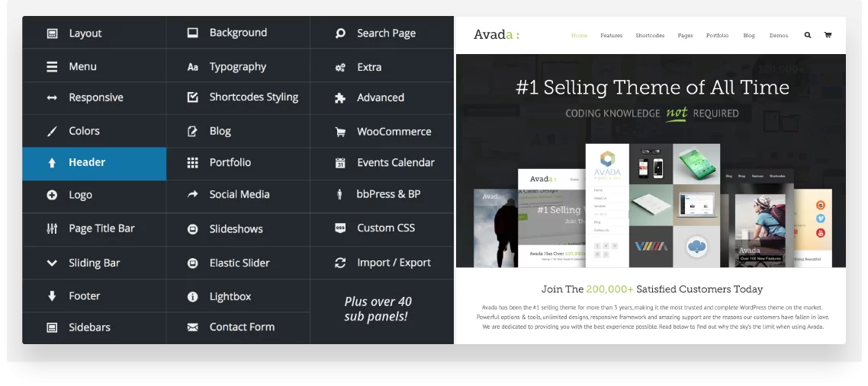
Task: Open Shortcodes in Avada navigation
Action: coord(650,35)
